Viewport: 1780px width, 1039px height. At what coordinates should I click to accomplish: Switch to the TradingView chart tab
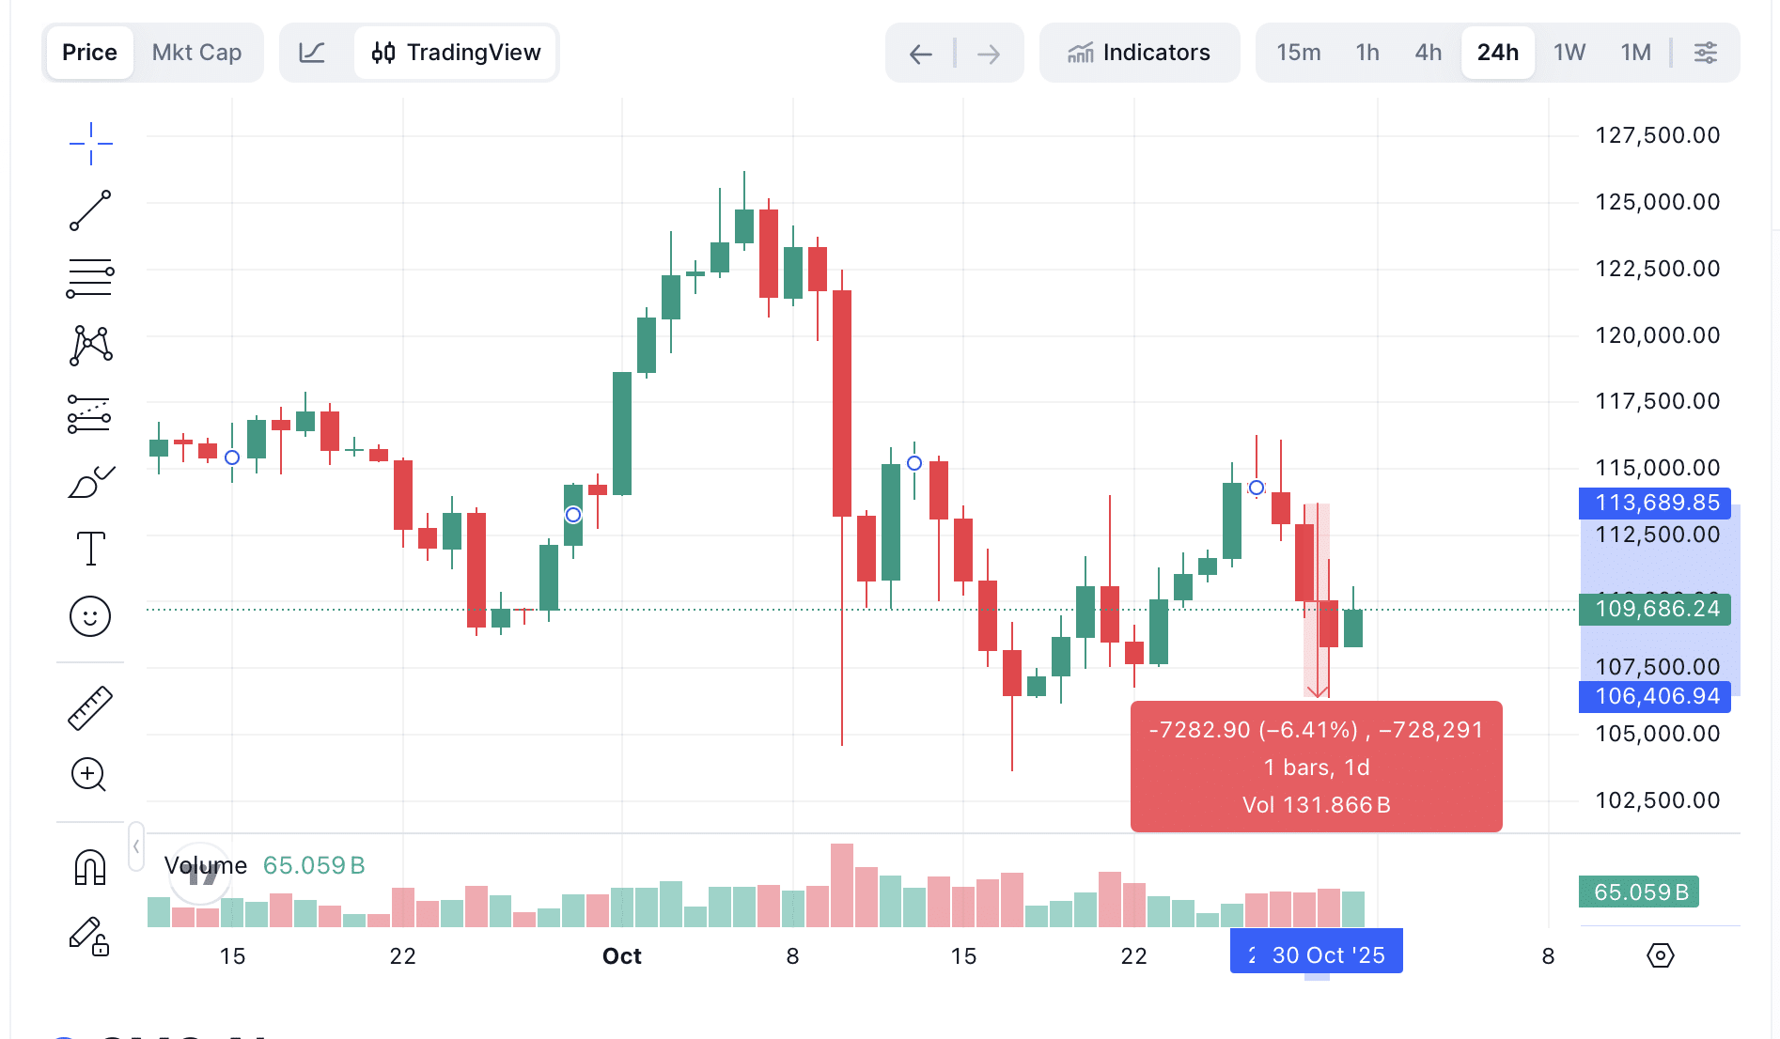coord(456,53)
